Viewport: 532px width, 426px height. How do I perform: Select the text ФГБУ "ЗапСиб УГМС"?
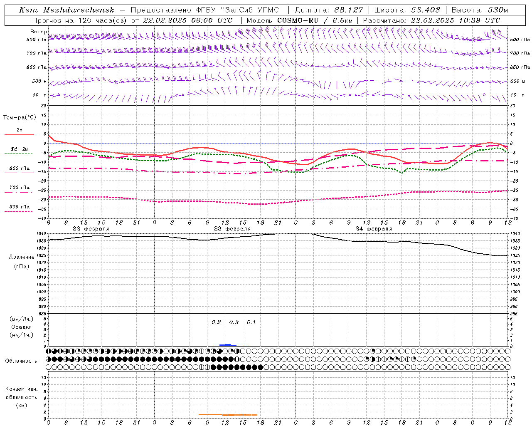(x=239, y=10)
